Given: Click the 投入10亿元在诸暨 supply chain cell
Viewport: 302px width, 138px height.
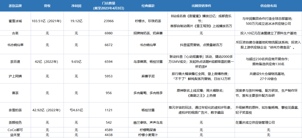Looking at the screenshot, I should (268, 33).
